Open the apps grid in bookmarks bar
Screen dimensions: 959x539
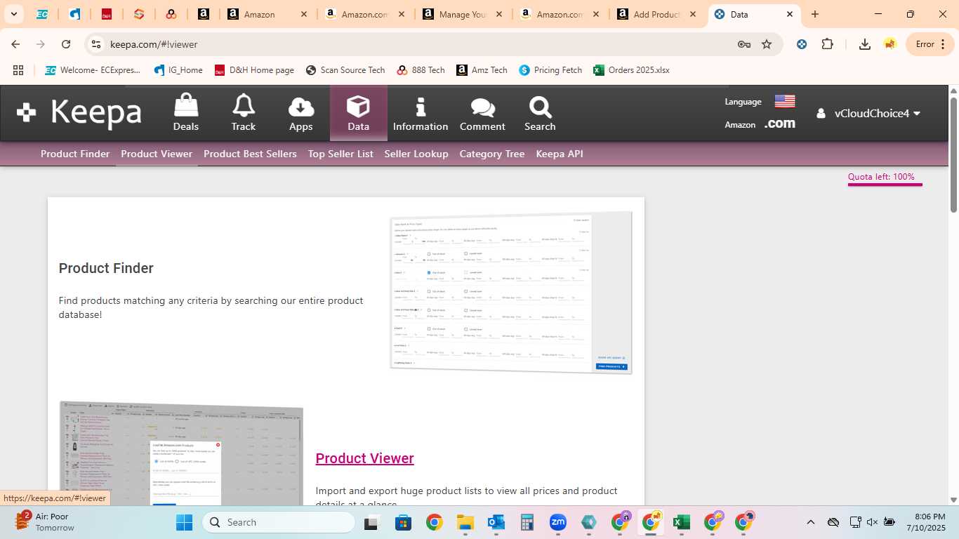[x=18, y=70]
